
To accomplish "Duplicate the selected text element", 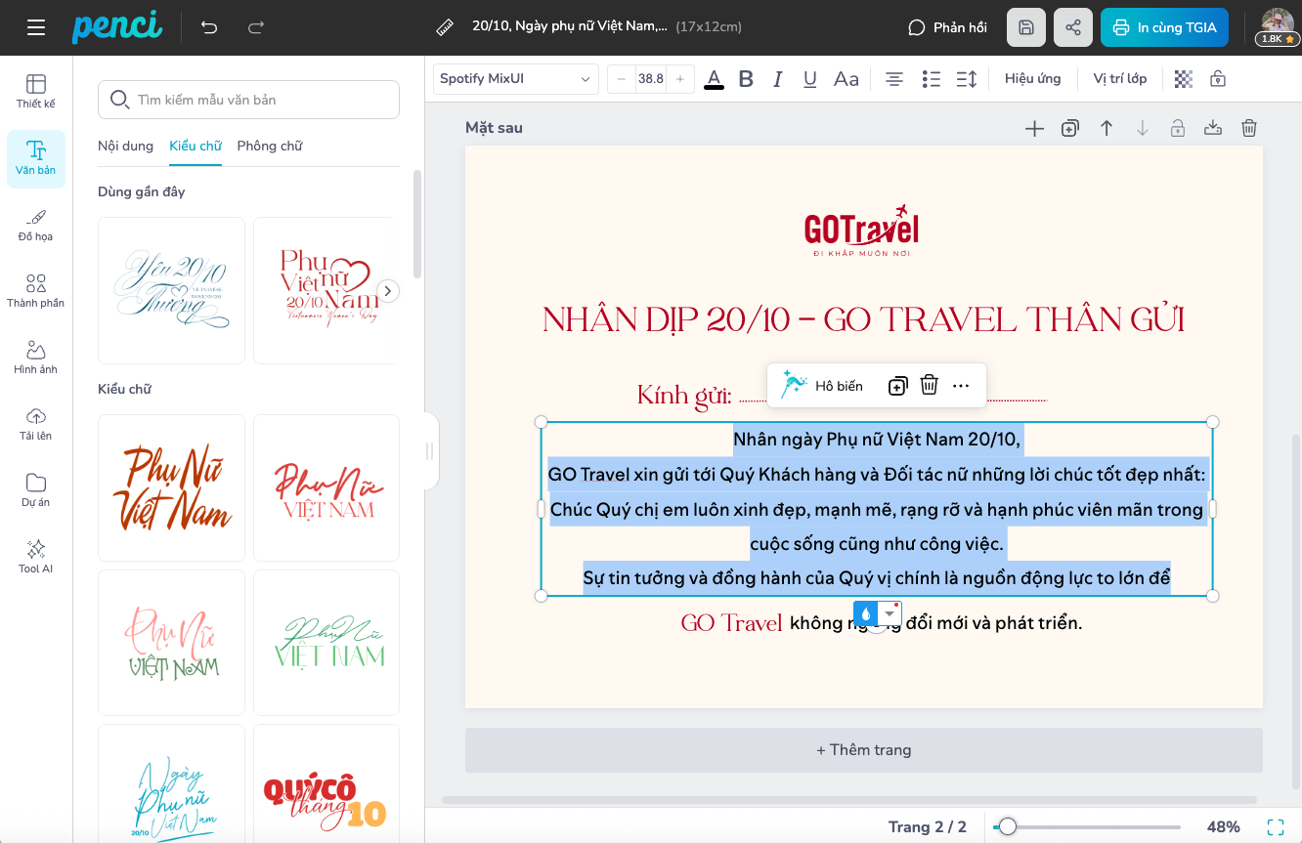I will click(897, 386).
